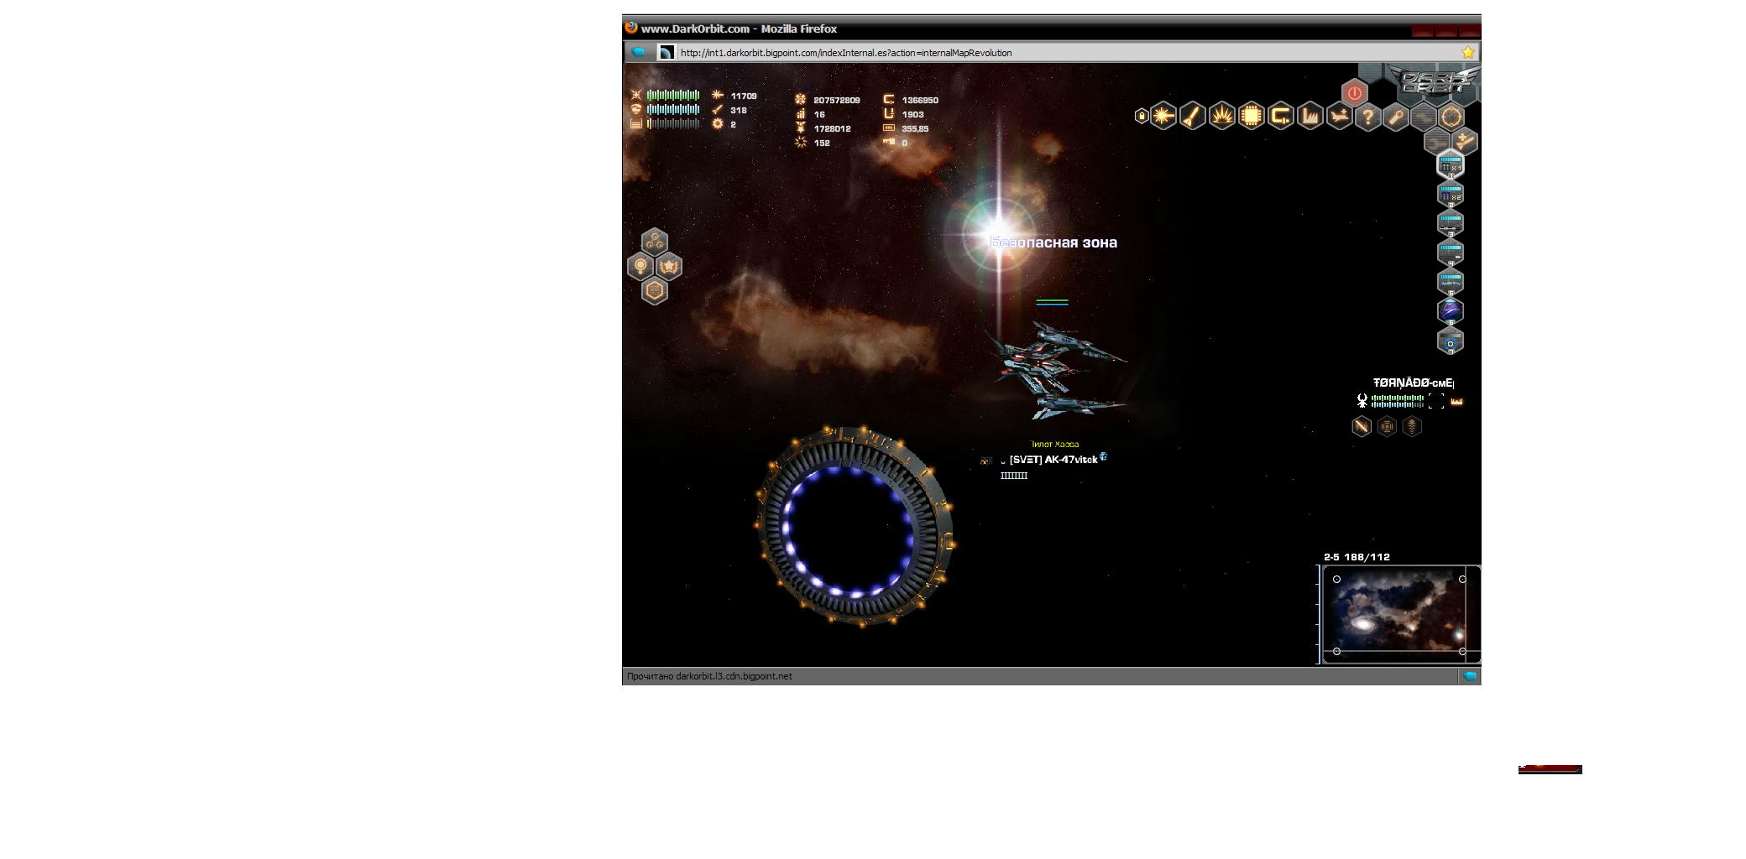Select quick slot 2 x2 ammo
The height and width of the screenshot is (859, 1746).
click(x=1451, y=195)
